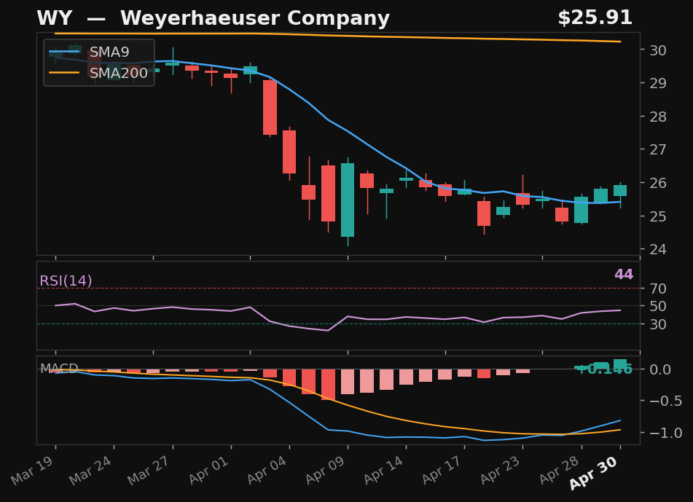Click the Apr 09 date label

point(325,471)
